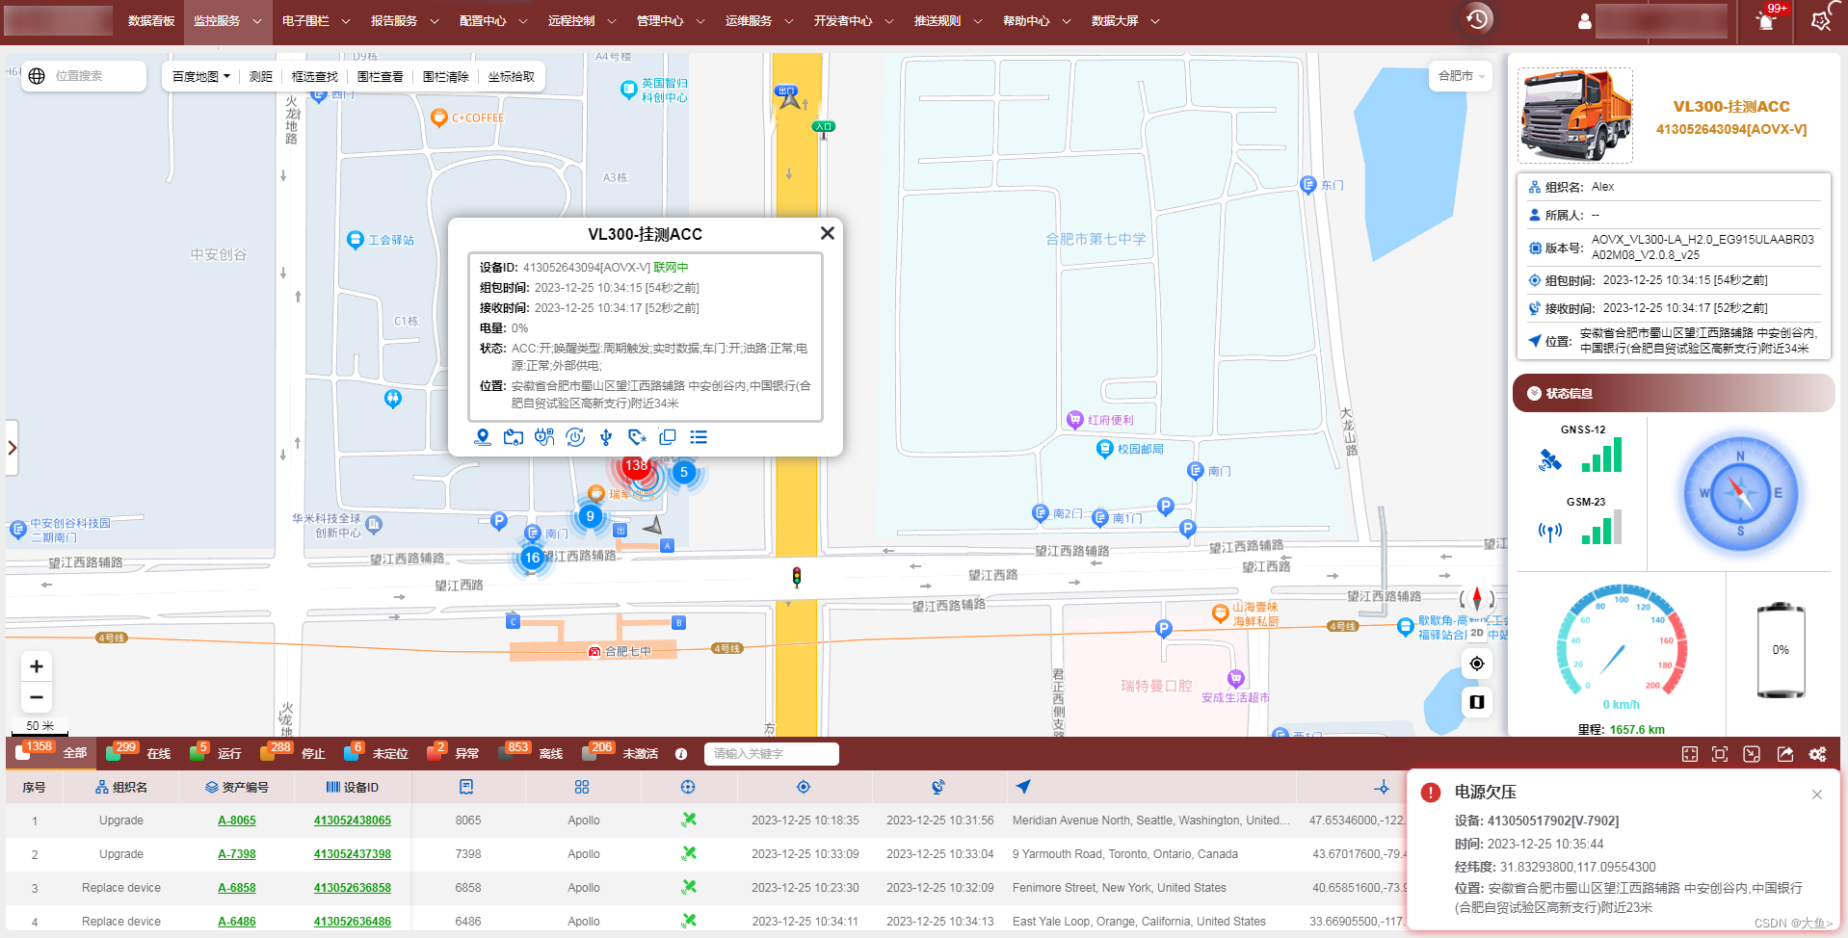Viewport: 1848px width, 938px height.
Task: Expand the 运维服务 menu
Action: click(x=758, y=21)
